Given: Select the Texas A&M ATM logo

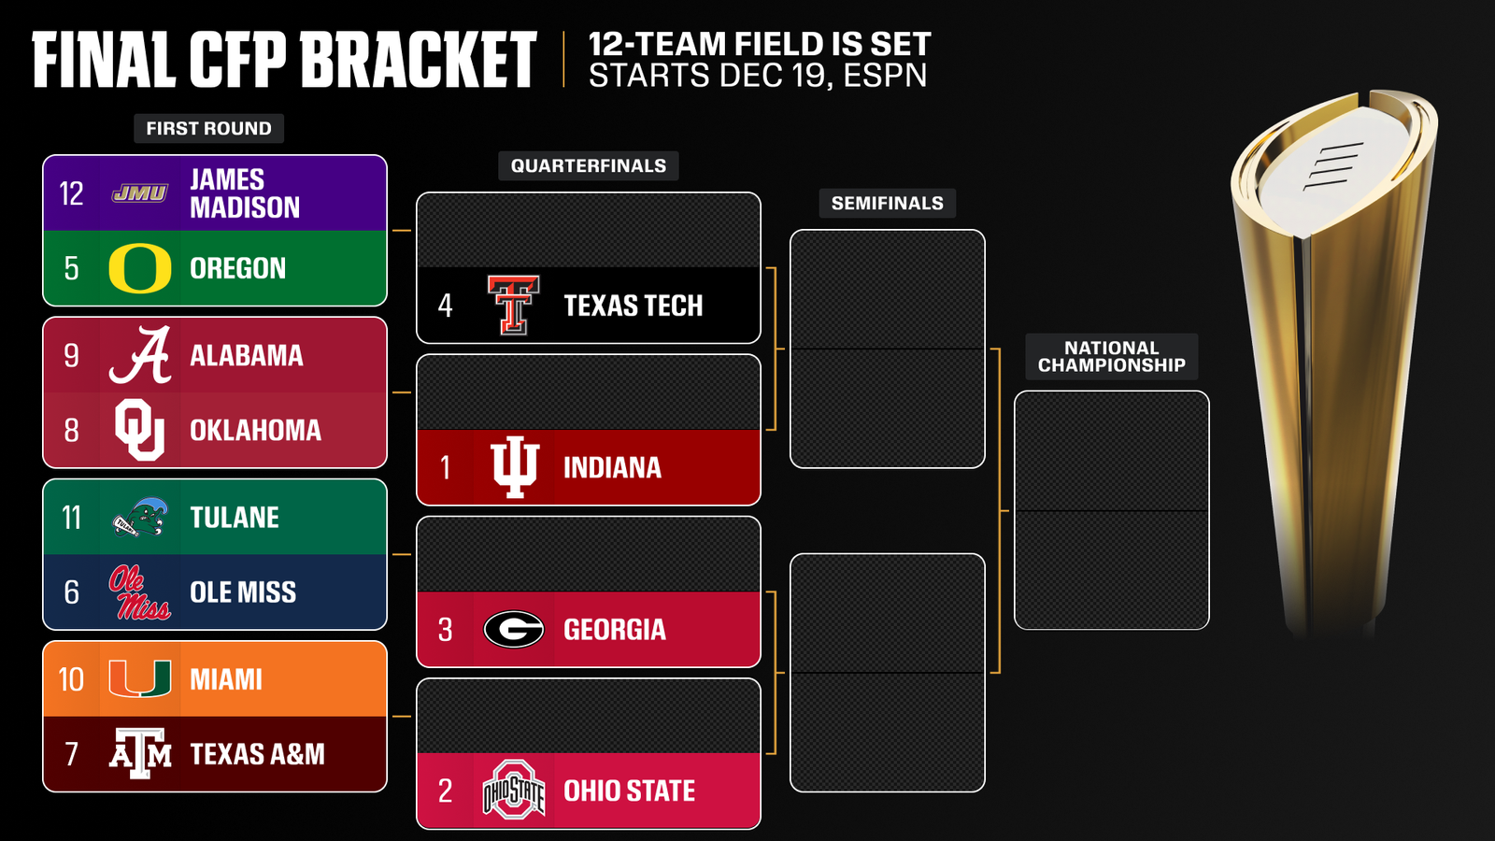Looking at the screenshot, I should (140, 753).
